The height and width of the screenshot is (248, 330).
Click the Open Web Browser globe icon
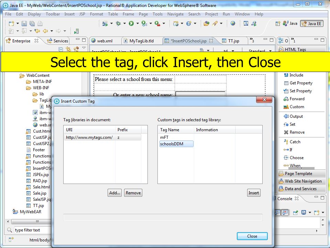point(233,23)
